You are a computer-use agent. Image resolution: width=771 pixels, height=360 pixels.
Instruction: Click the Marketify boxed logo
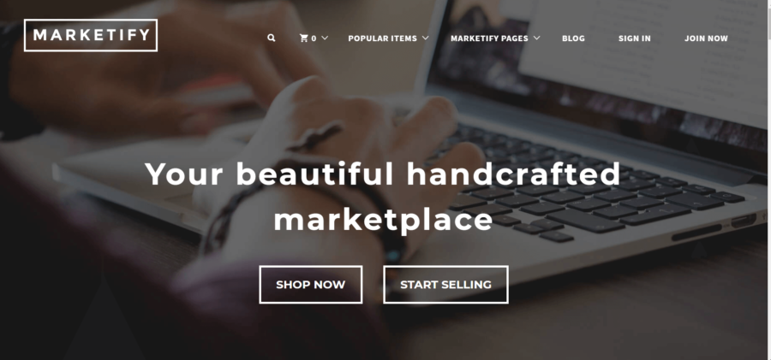click(91, 35)
